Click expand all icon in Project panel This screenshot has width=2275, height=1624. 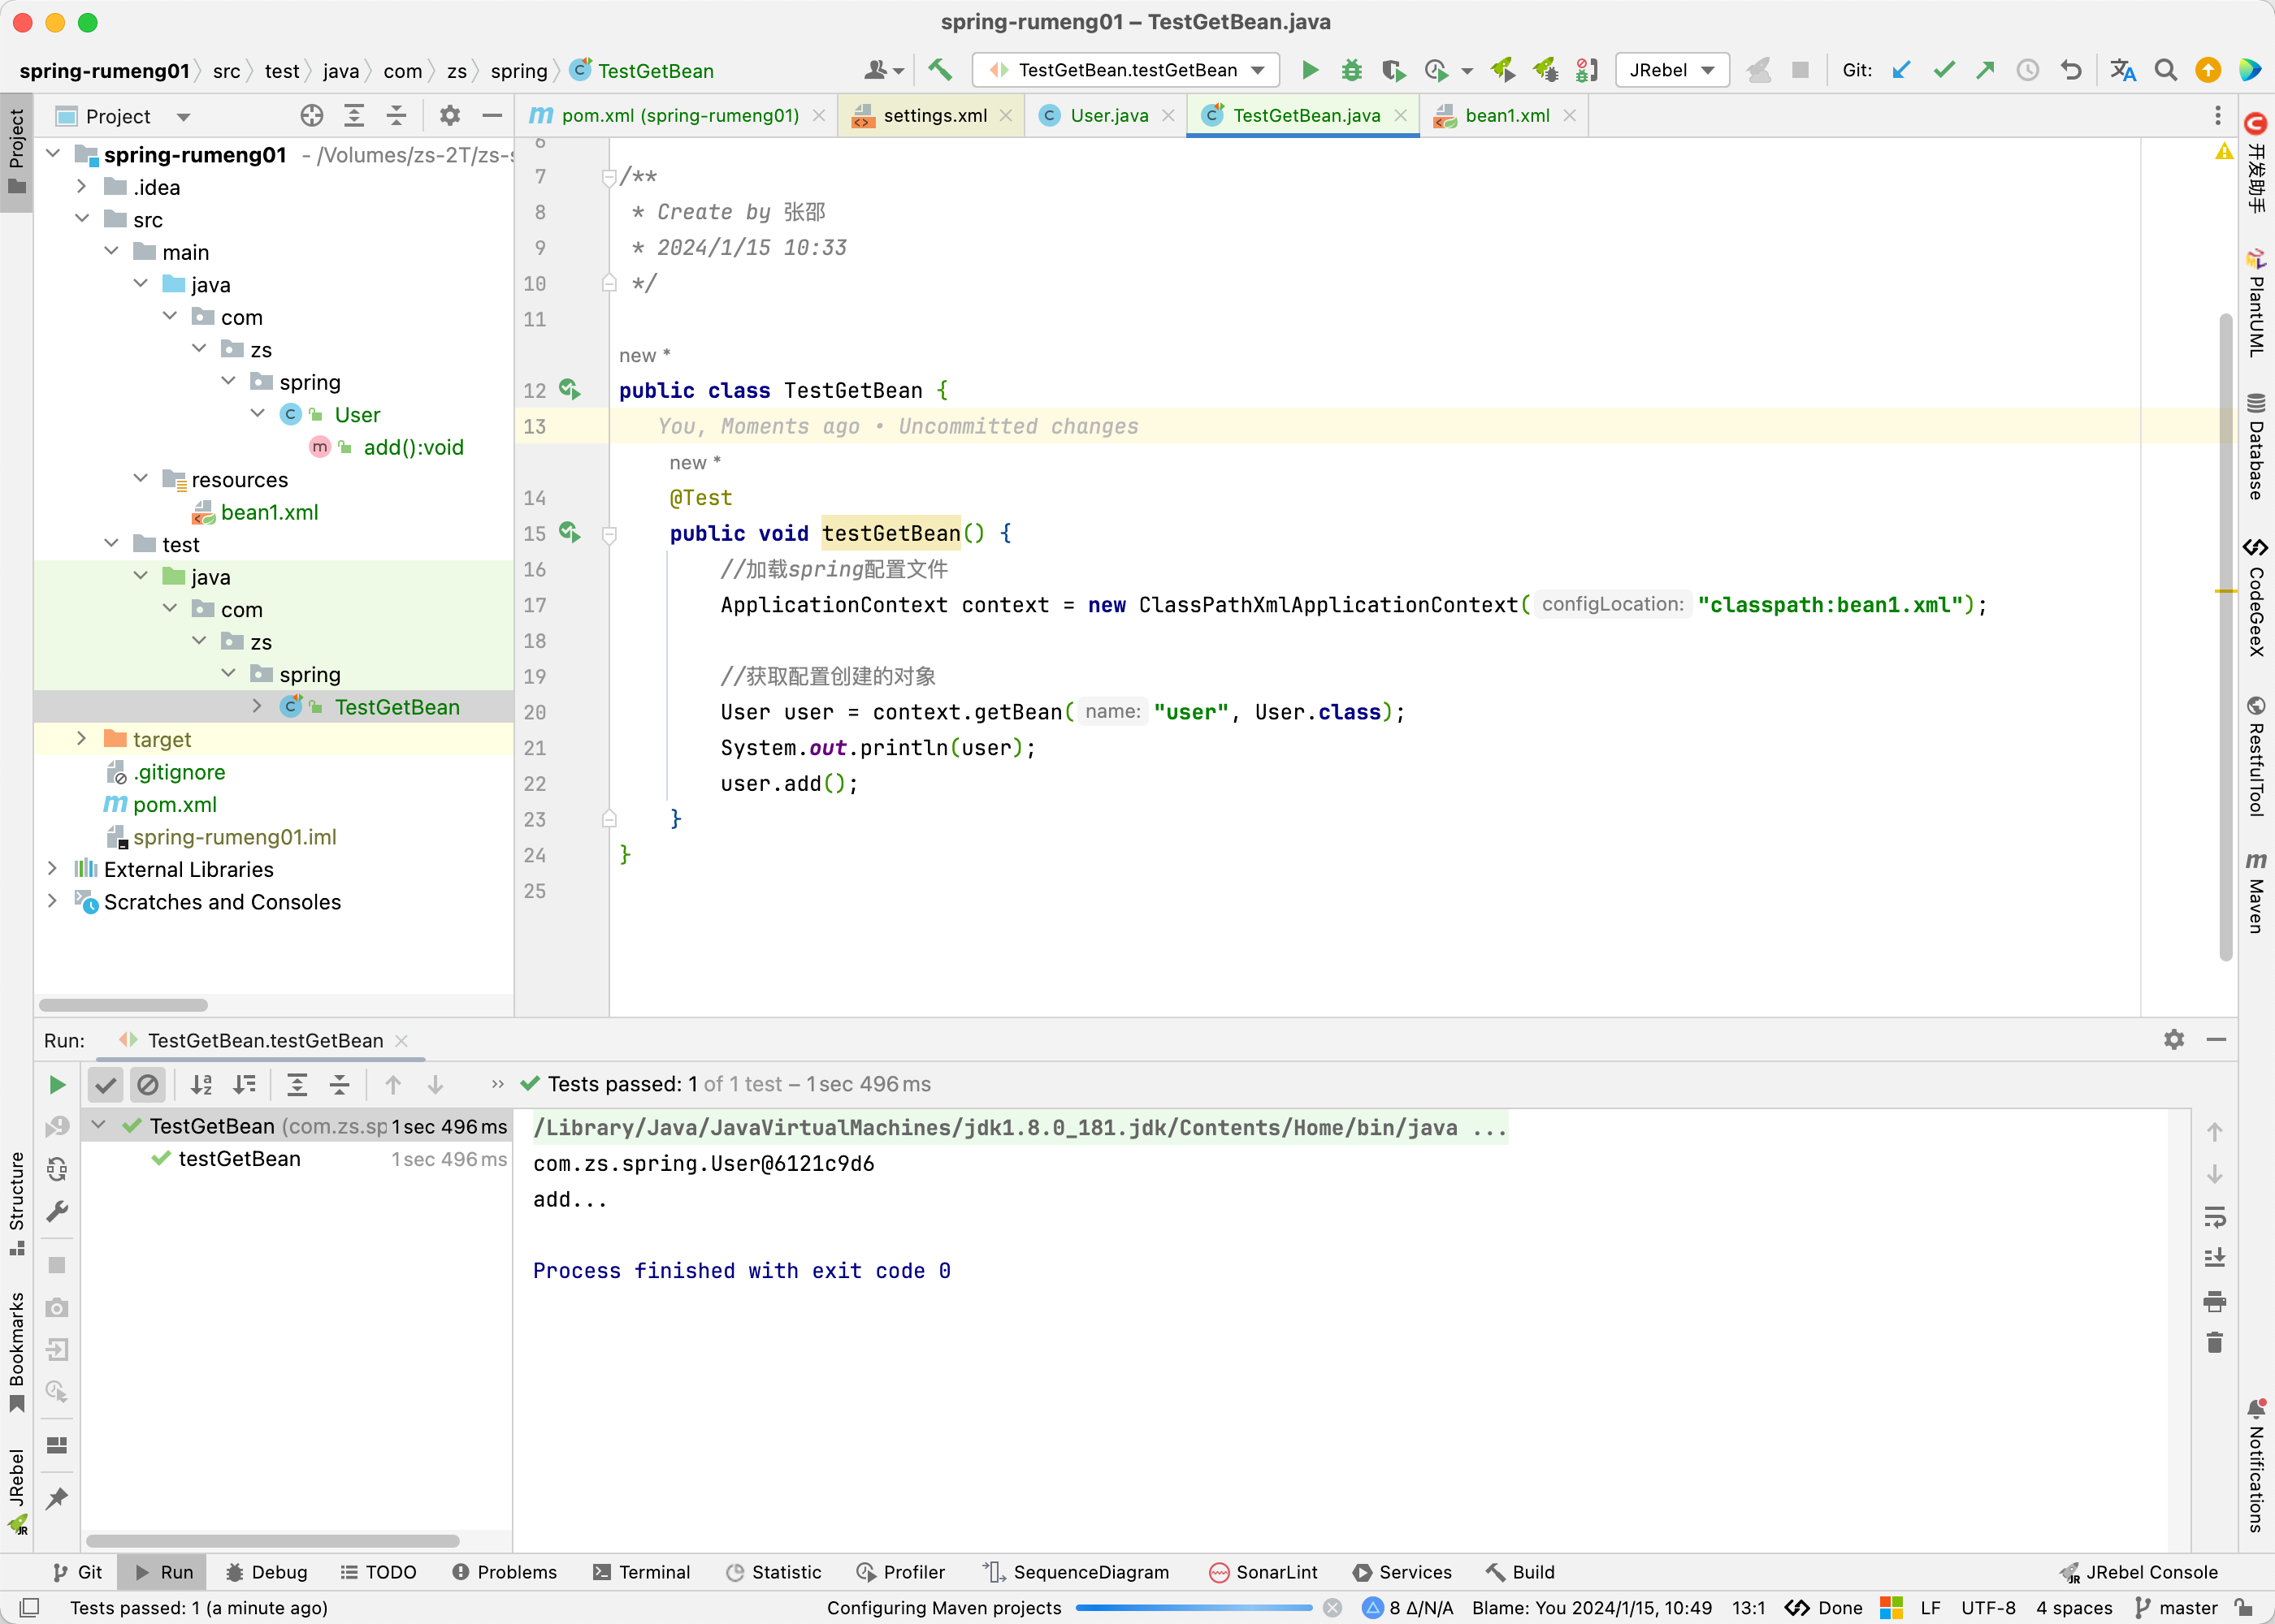pyautogui.click(x=354, y=116)
